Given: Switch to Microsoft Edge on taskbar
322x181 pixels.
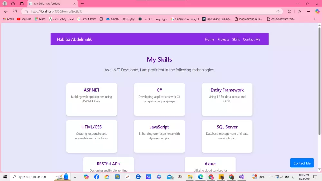Looking at the screenshot, I should click(x=200, y=177).
